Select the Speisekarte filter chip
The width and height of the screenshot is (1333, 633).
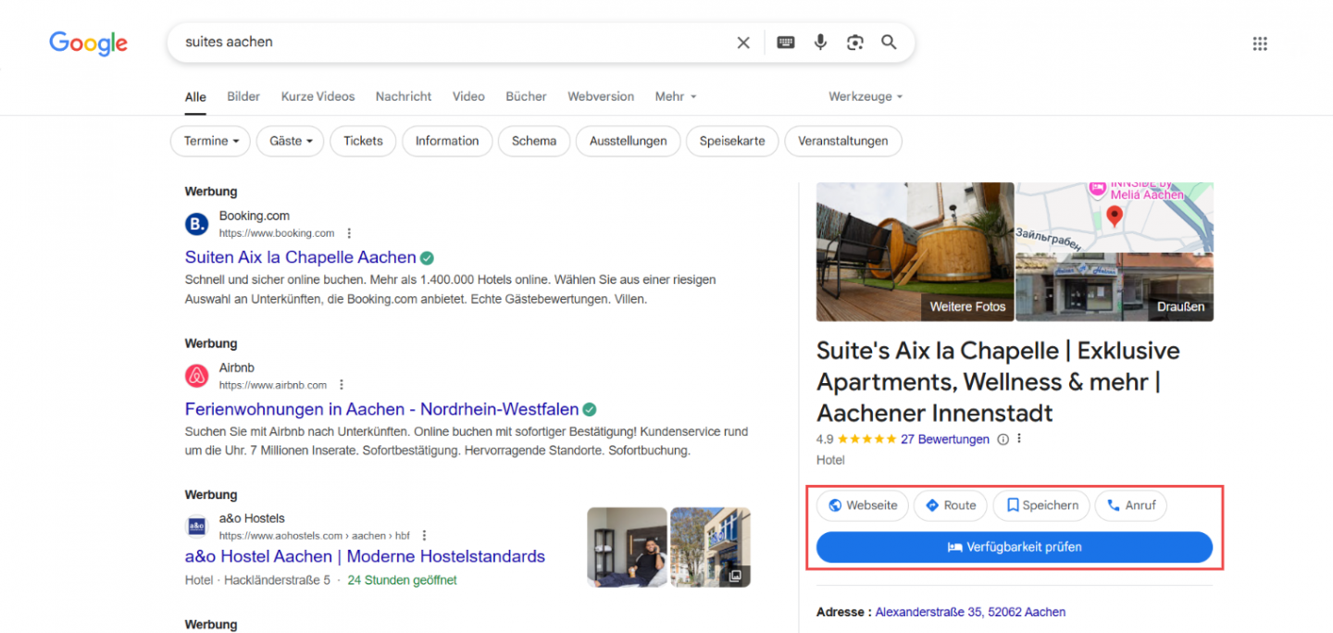[732, 142]
